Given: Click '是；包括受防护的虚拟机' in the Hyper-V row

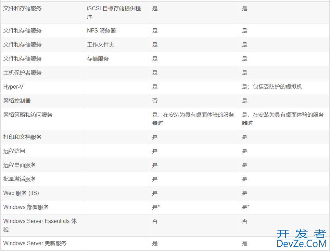Looking at the screenshot, I should [272, 87].
